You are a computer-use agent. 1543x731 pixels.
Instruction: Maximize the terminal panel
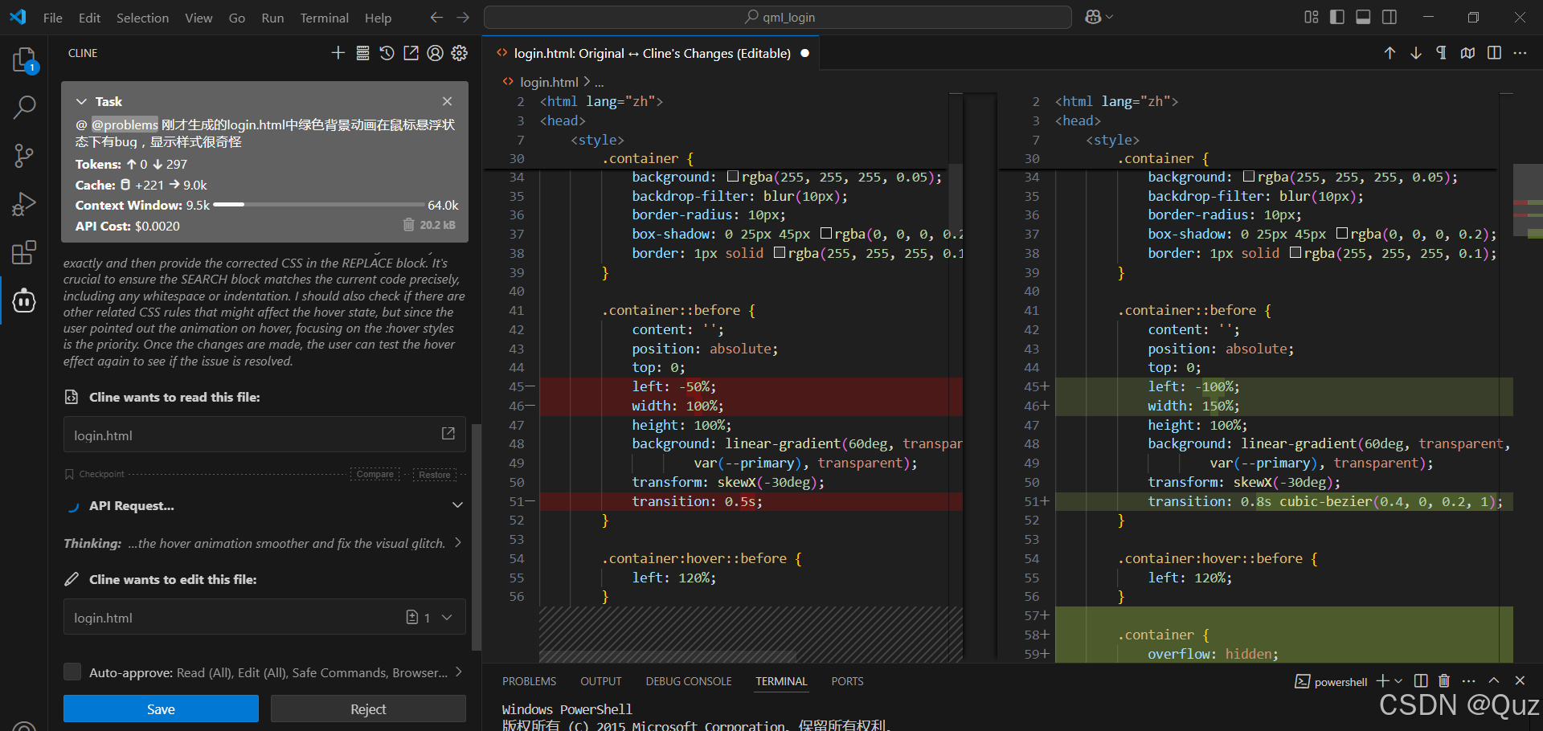1494,681
